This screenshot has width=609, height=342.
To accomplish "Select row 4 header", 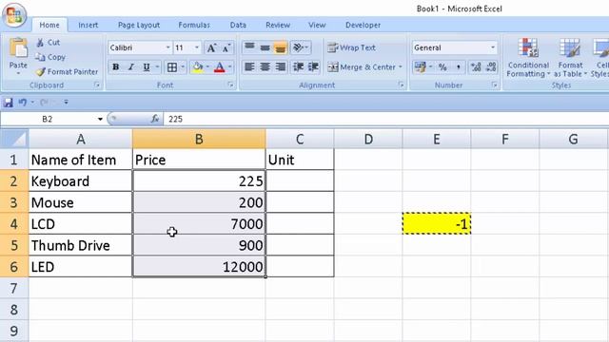I will click(x=14, y=224).
